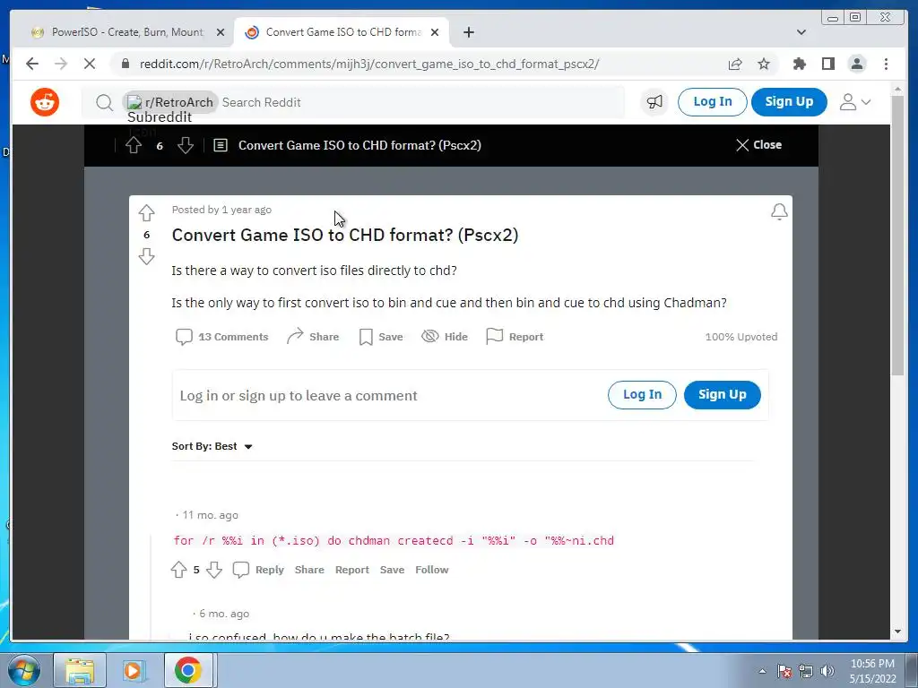Show hidden system tray icons
This screenshot has height=688, width=918.
(762, 672)
